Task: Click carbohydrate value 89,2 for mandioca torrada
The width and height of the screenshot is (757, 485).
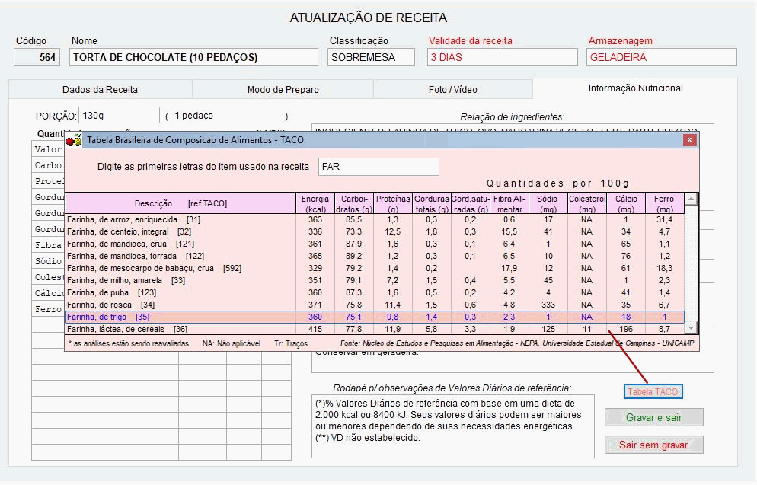Action: (354, 256)
